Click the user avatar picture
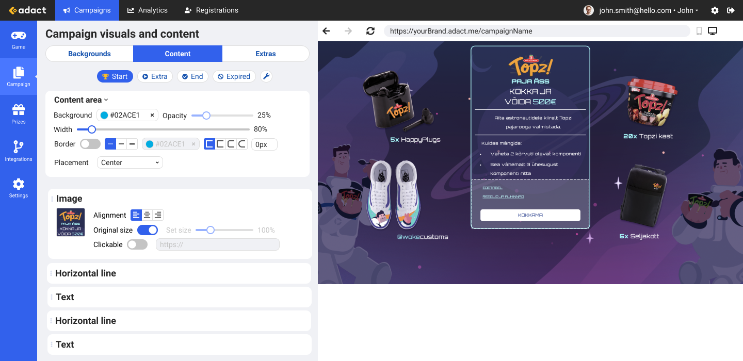 coord(589,10)
